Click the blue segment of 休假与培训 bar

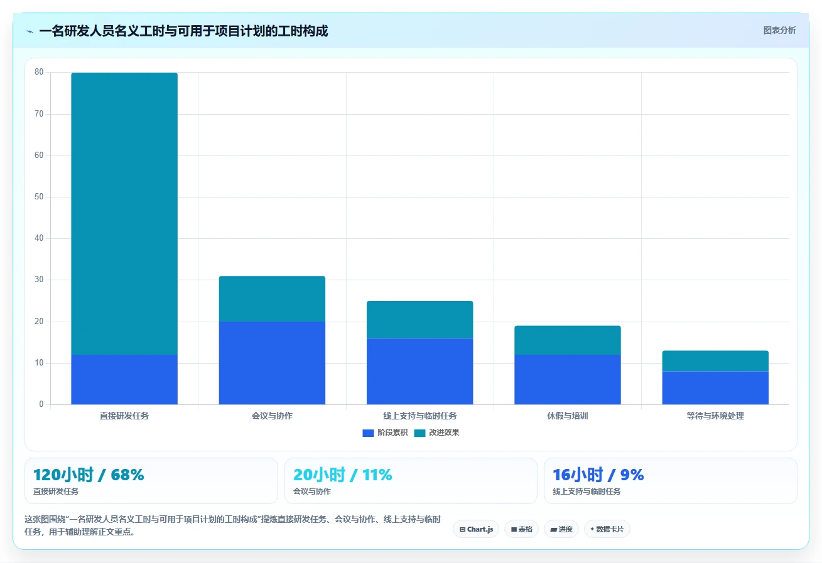[568, 379]
